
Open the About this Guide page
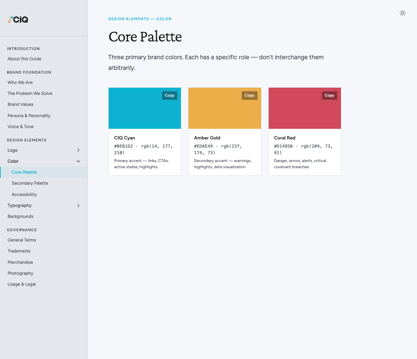tap(24, 59)
